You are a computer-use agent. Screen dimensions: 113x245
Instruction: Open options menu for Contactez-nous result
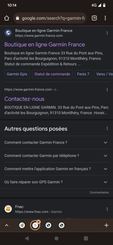[107, 89]
